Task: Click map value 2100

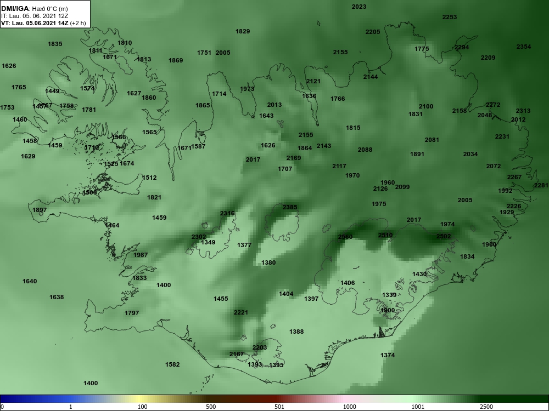Action: pos(426,107)
